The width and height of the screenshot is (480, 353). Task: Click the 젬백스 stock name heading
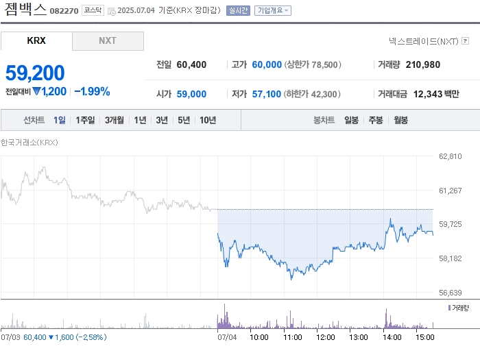click(25, 9)
